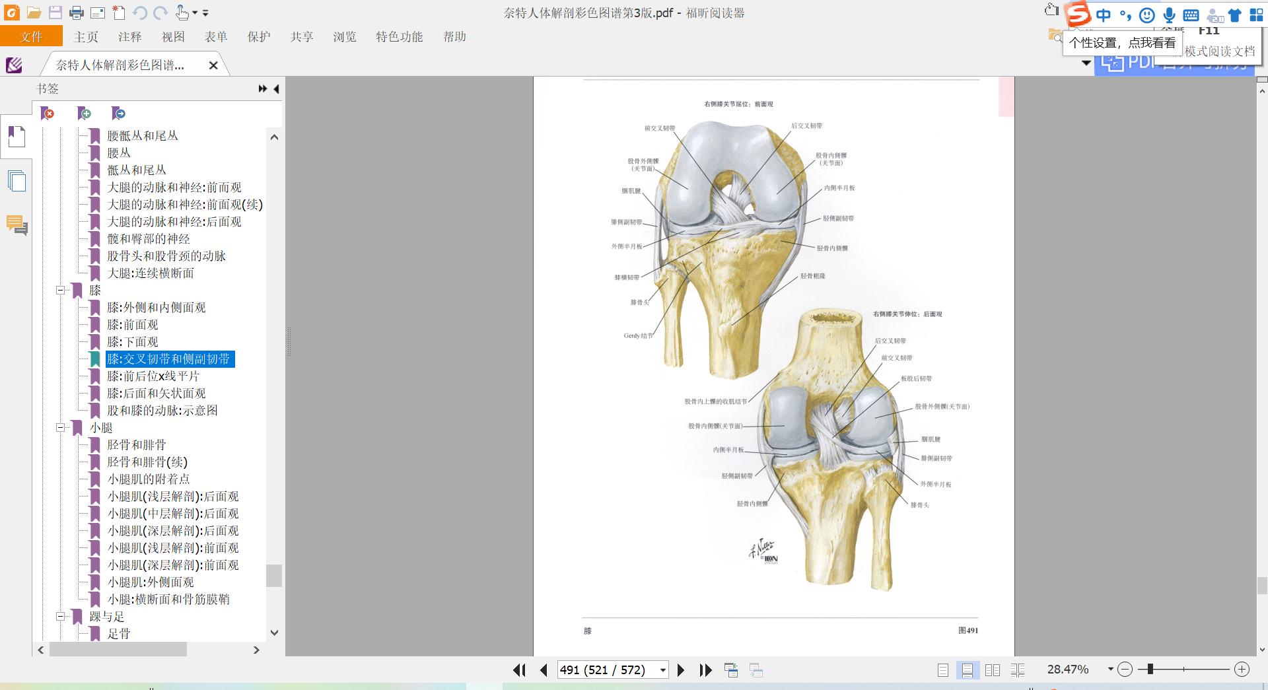Click the email envelope icon
This screenshot has width=1268, height=690.
coord(98,13)
